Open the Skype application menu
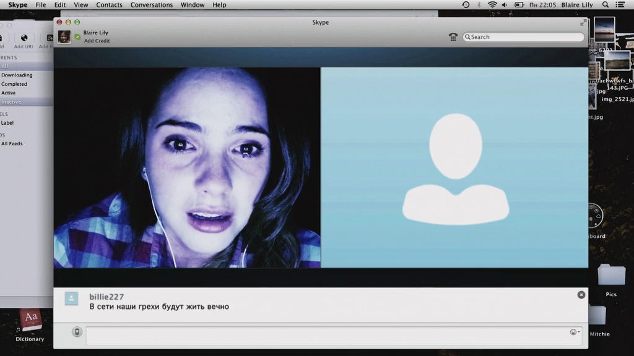Viewport: 634px width, 356px height. pos(18,5)
